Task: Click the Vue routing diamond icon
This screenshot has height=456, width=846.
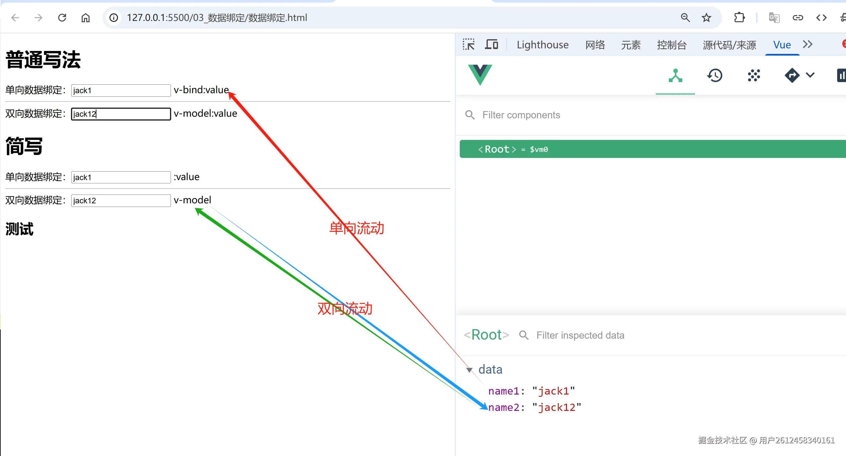Action: (792, 76)
